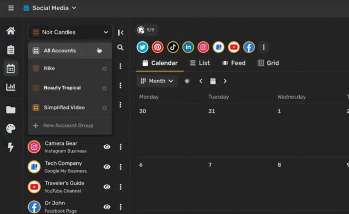Select All Accounts in the group list
Viewport: 349px width, 214px height.
click(70, 50)
